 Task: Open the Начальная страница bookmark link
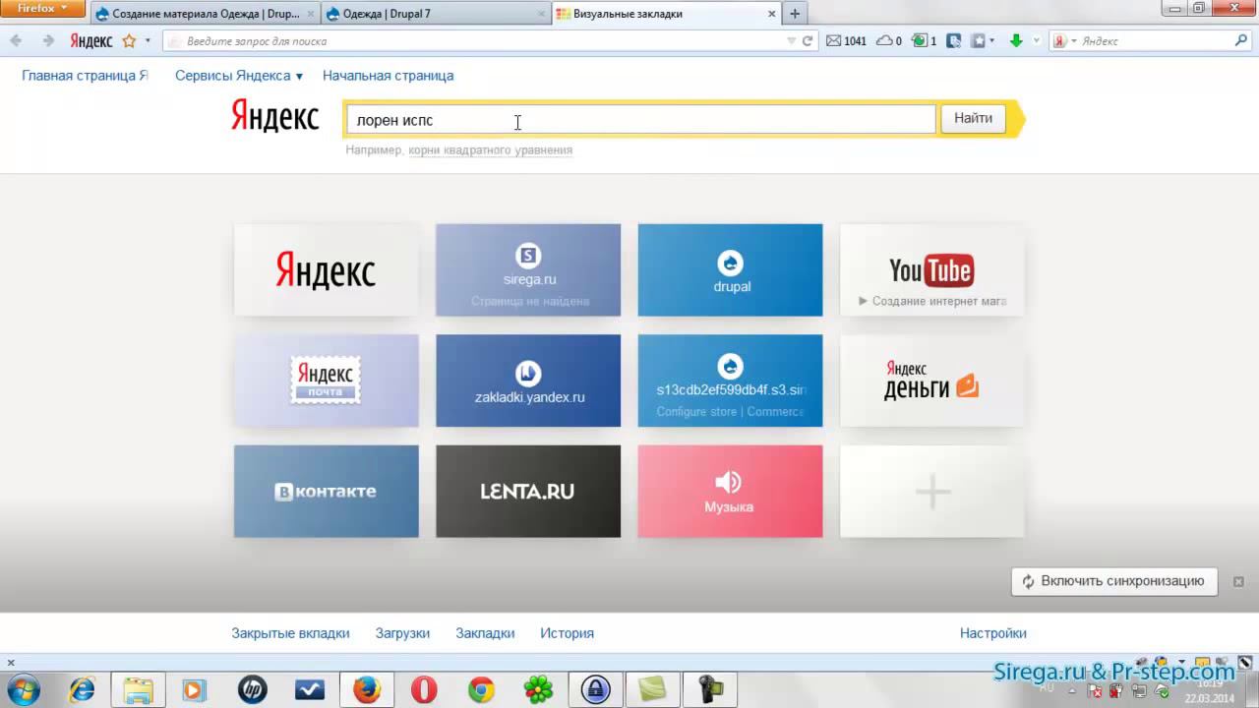pyautogui.click(x=389, y=76)
